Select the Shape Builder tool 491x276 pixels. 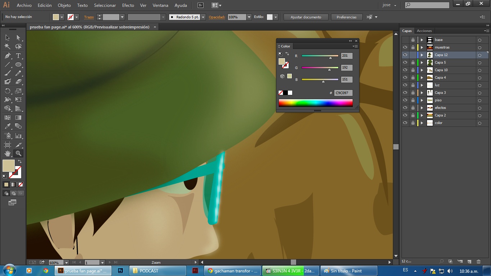pos(8,108)
